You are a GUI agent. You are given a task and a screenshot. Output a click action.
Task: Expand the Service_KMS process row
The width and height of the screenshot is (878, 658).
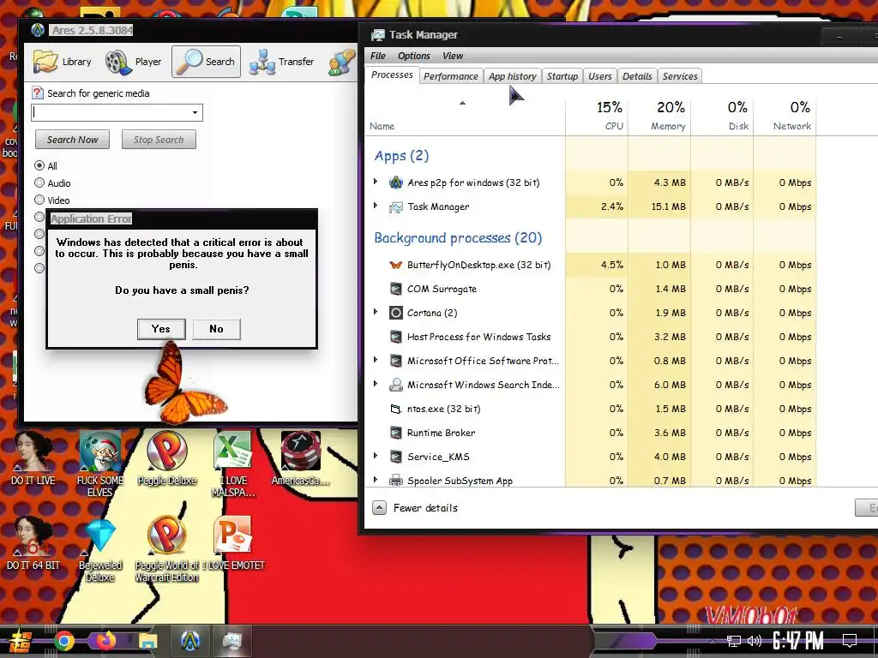click(376, 456)
